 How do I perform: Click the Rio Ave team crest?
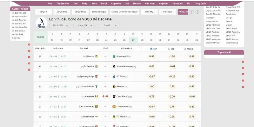[114, 86]
